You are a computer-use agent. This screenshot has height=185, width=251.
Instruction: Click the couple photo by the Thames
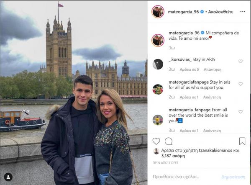[74, 92]
